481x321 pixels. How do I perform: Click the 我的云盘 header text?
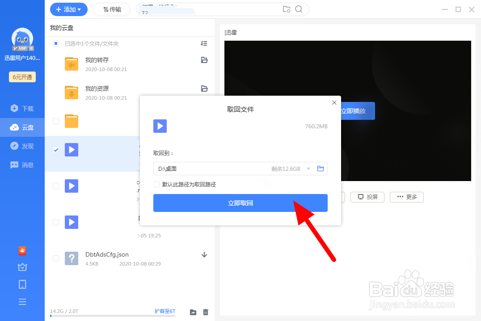(x=62, y=28)
